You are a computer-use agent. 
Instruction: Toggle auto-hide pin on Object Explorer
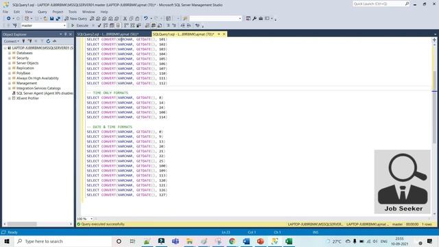tap(66, 34)
